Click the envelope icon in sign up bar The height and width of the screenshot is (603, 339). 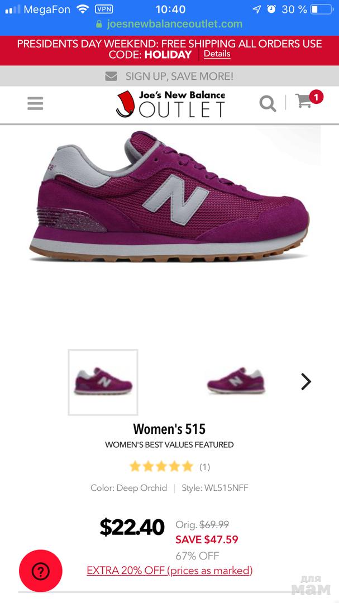pos(111,76)
